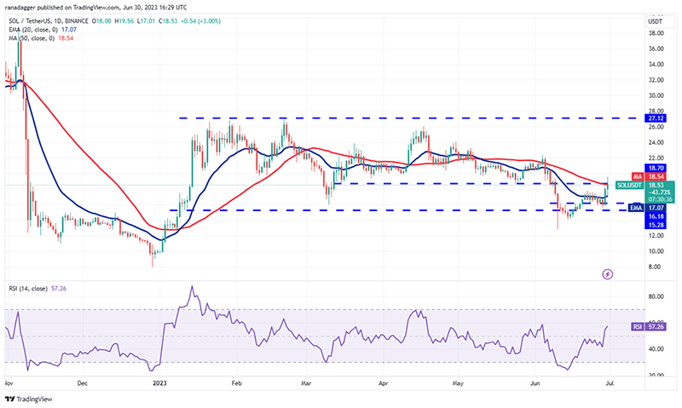Click the 18.70 horizontal line price label
This screenshot has height=408, width=682.
(x=656, y=168)
